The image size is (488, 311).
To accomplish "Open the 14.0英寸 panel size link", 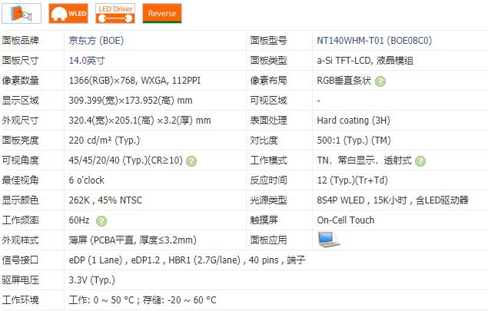I will tap(87, 61).
